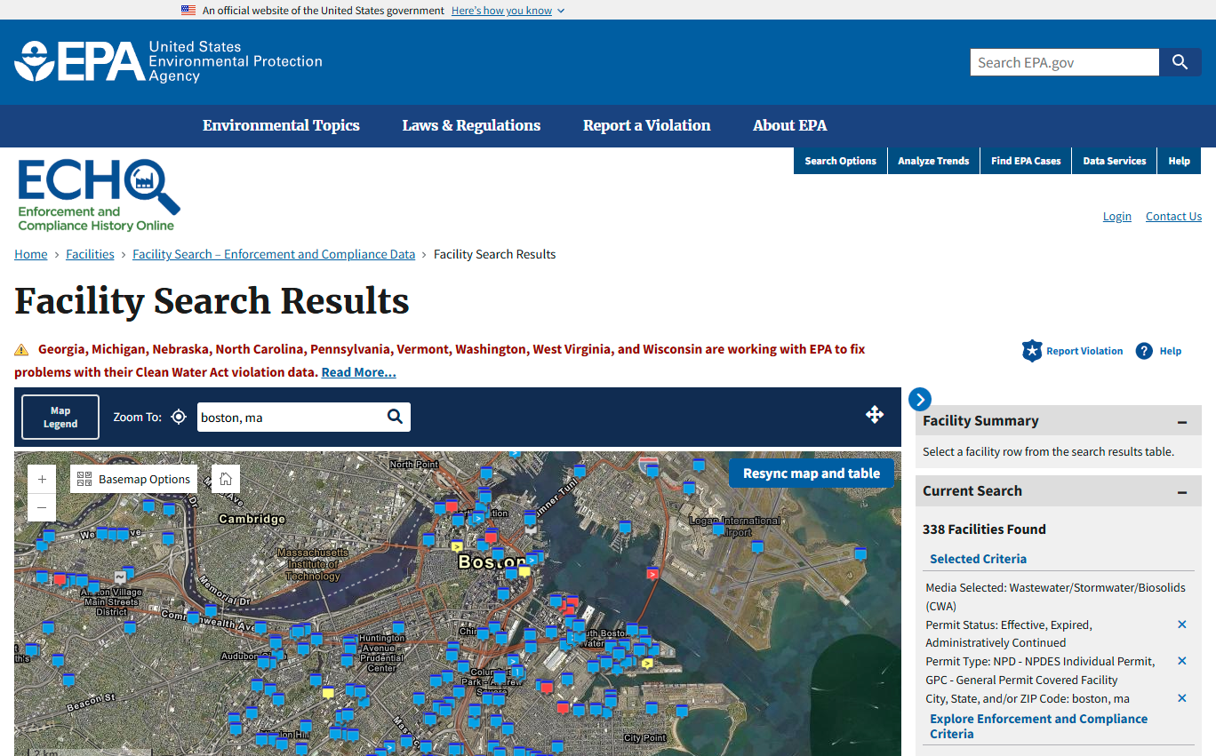Click the "Media Selected" criteria text
This screenshot has width=1216, height=756.
[1055, 596]
